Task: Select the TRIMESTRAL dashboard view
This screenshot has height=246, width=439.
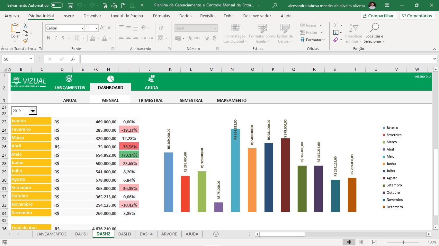Action: pos(151,100)
